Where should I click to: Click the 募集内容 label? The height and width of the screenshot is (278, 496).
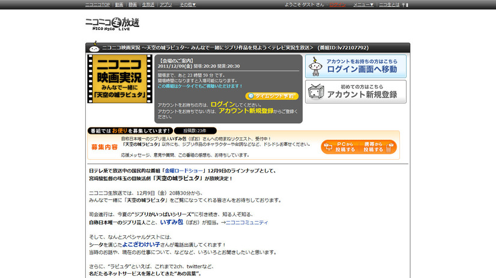pos(104,147)
